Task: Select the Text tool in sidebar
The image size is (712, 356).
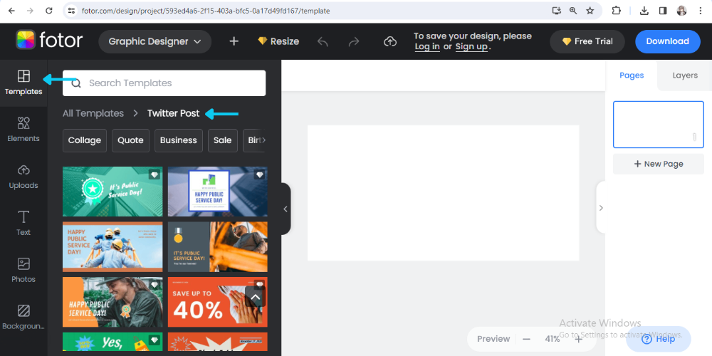Action: coord(23,224)
